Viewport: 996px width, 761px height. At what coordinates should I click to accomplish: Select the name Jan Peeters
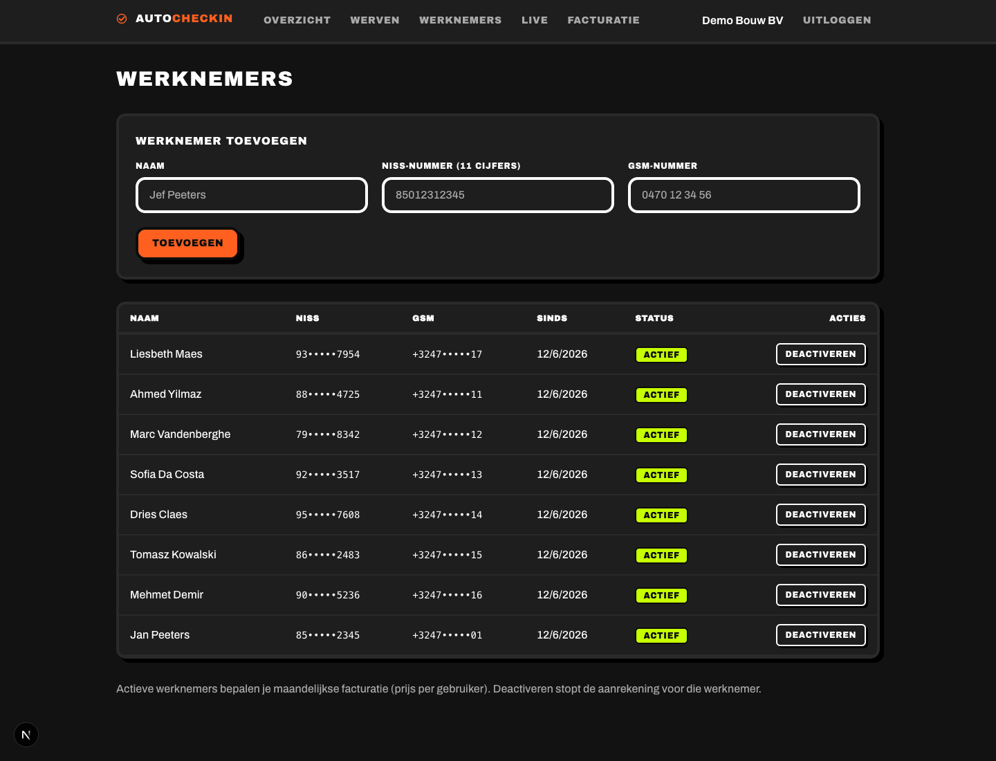click(160, 635)
